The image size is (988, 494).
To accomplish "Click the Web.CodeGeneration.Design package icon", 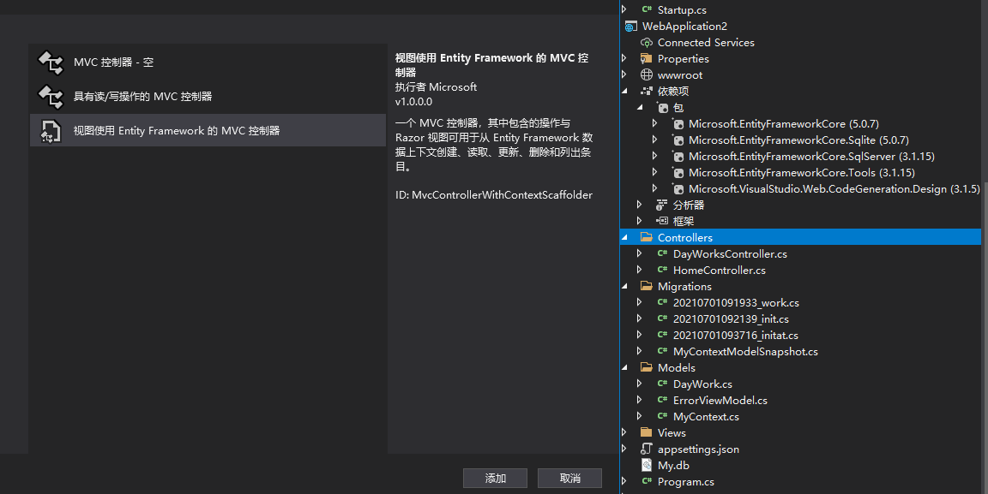I will coord(678,189).
